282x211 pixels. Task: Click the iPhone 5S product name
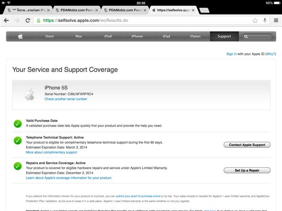tap(56, 88)
